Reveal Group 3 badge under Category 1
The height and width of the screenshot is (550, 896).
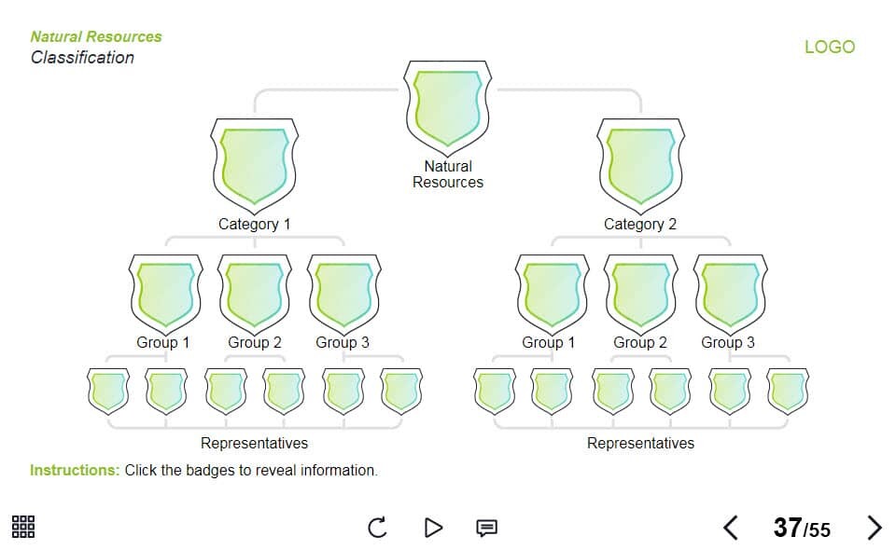pos(343,292)
